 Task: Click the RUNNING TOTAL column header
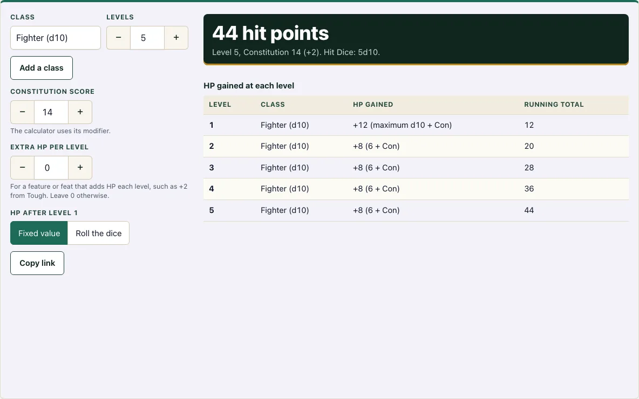coord(554,105)
